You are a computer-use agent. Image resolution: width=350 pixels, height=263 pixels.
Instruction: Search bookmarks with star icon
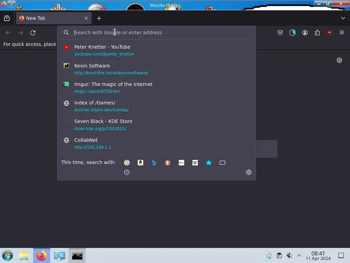209,163
